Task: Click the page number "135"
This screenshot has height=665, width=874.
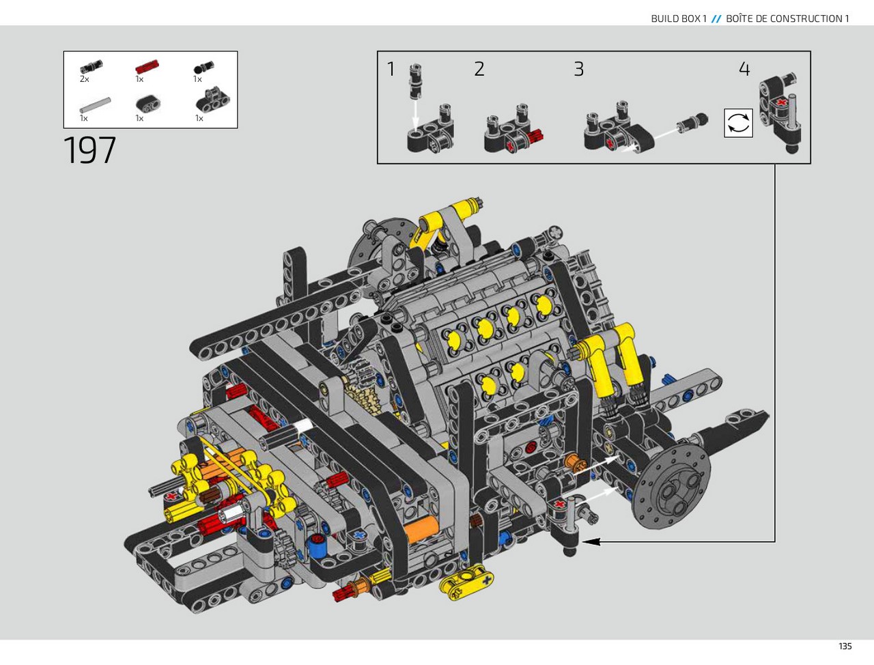Action: [845, 646]
